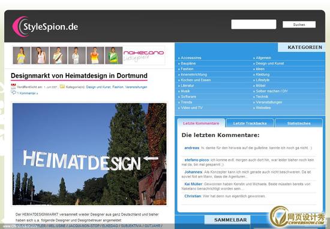Open the 1 Kommentar link
330x229 pixels.
[x=28, y=93]
